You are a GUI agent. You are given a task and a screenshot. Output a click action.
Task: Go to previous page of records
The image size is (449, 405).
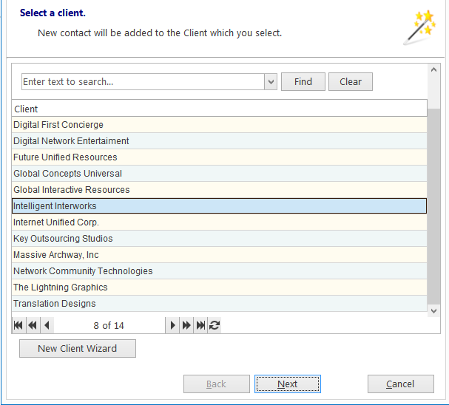tap(33, 325)
